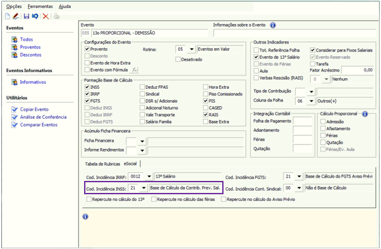381x249 pixels.
Task: Toggle Evento de 13º Salário checkbox
Action: click(256, 57)
